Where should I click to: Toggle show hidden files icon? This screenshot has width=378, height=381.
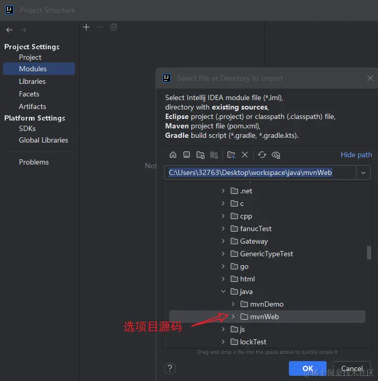[x=276, y=155]
